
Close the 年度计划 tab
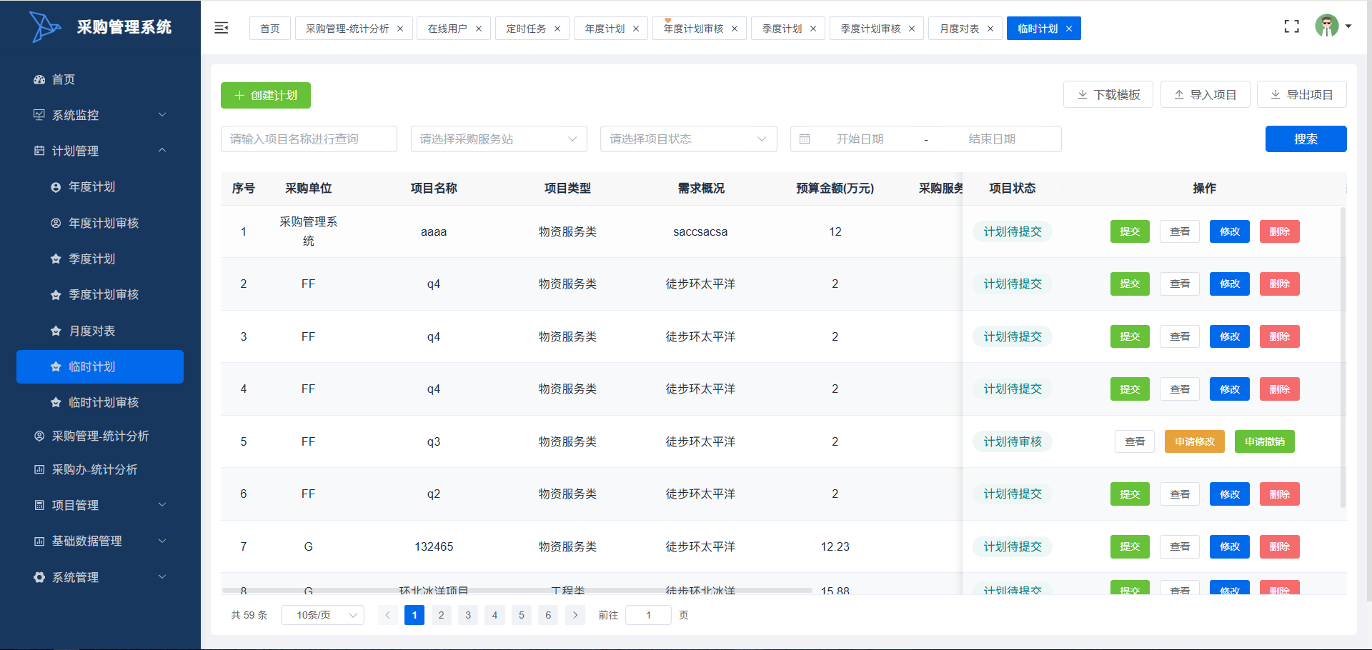point(636,29)
